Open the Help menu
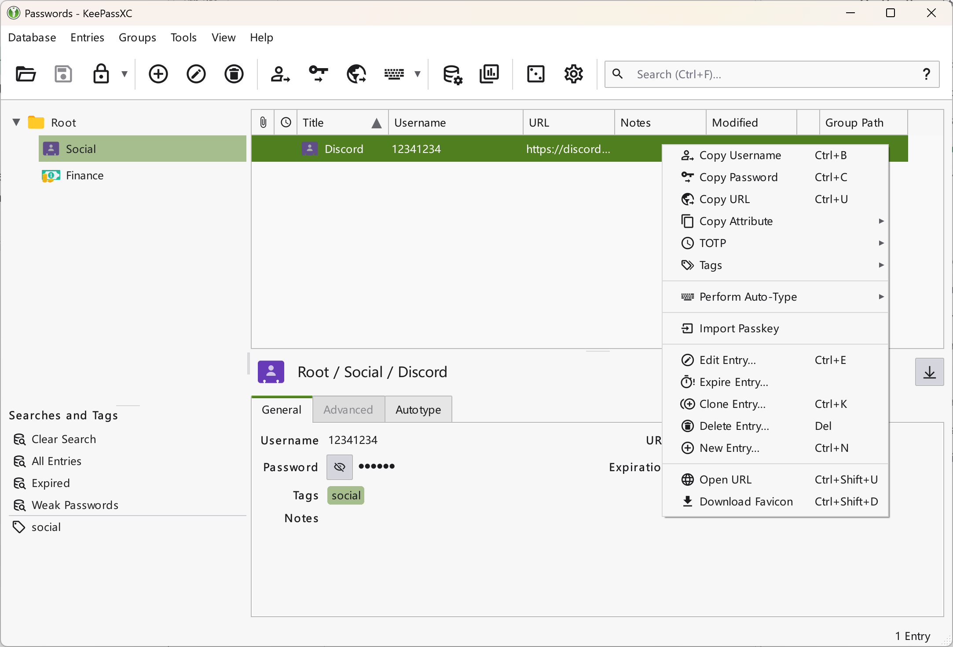 pos(261,37)
